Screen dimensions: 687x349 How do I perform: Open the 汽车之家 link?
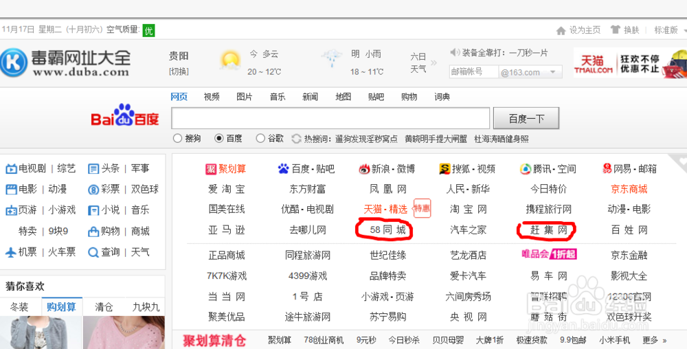468,230
